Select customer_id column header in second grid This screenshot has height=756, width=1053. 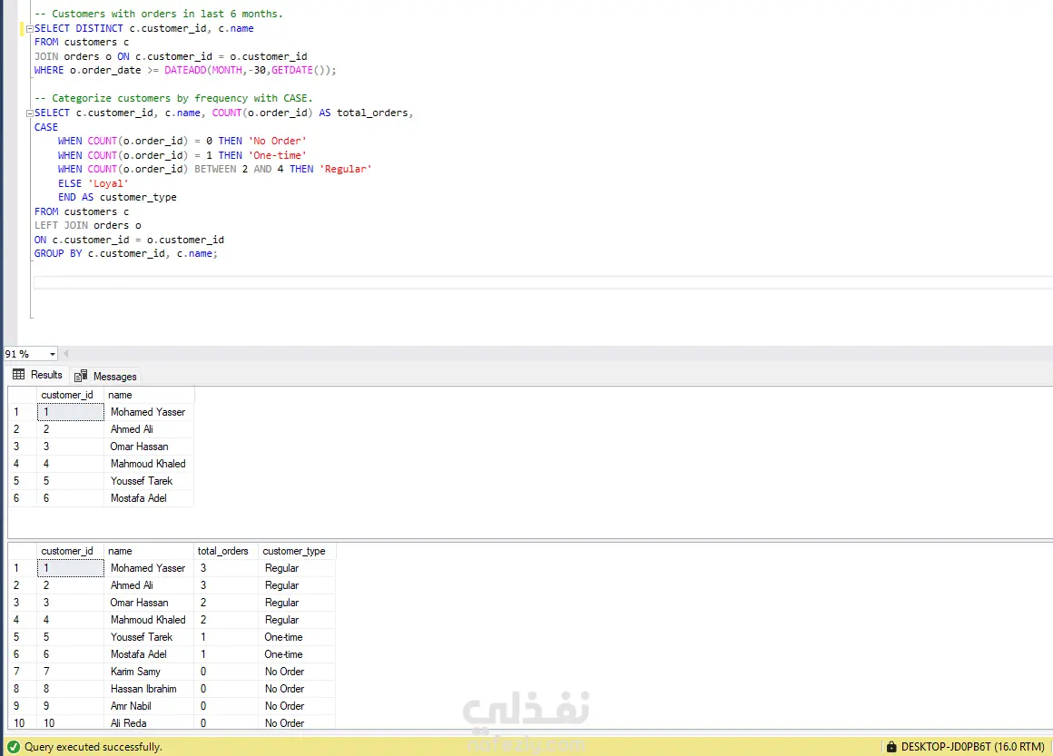click(x=70, y=551)
